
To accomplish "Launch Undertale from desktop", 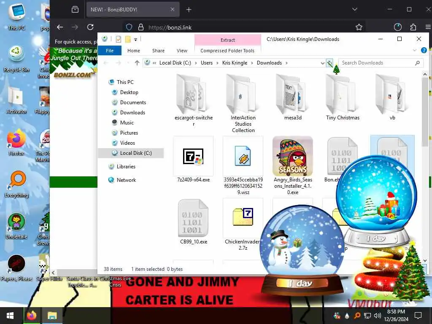I will pyautogui.click(x=16, y=226).
